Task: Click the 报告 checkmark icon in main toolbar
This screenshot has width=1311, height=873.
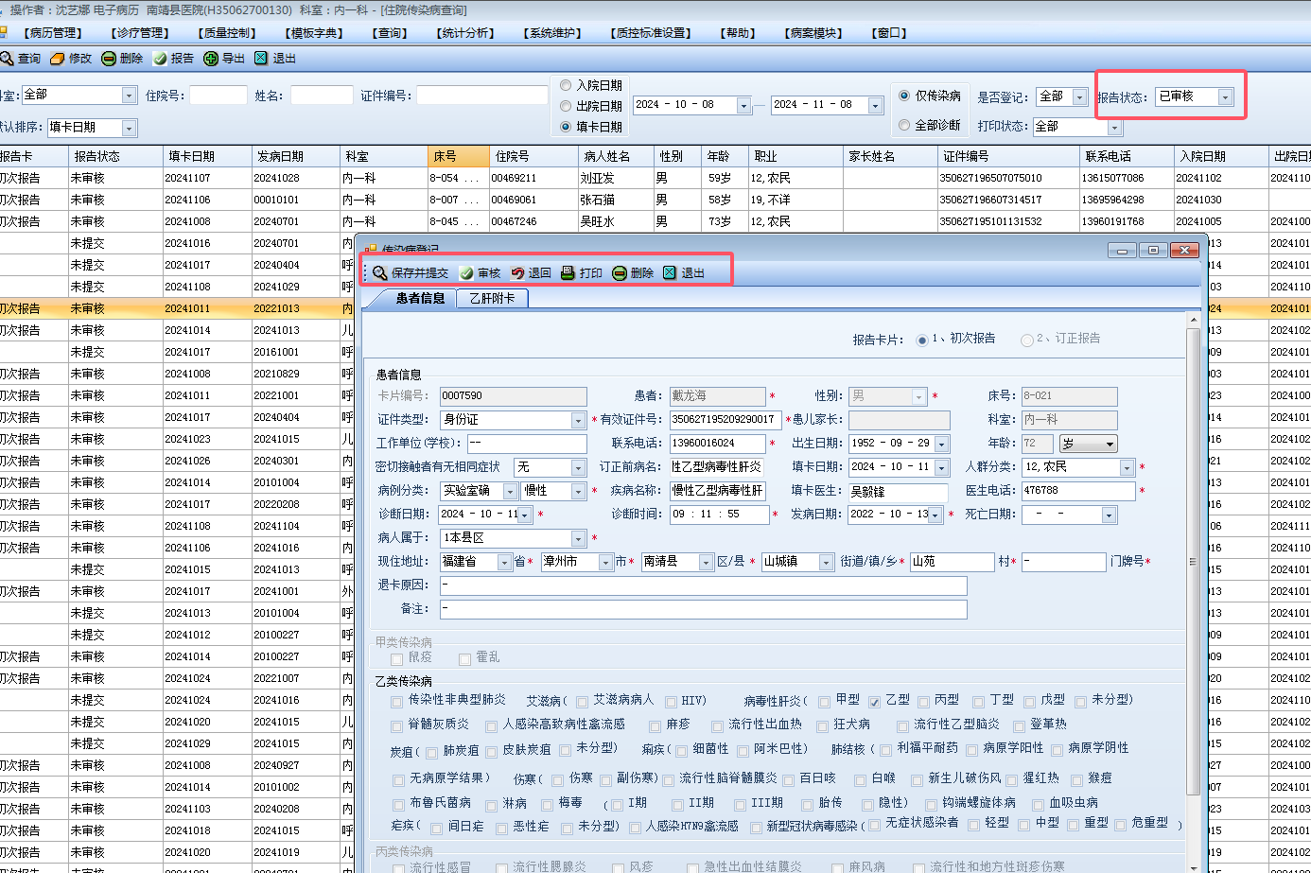Action: click(x=160, y=59)
